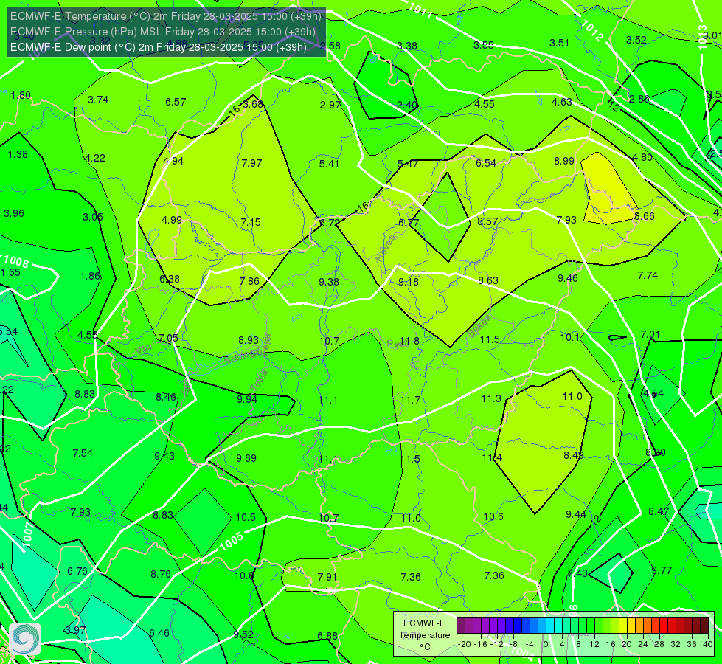Click the dew point value 7.01
This screenshot has height=664, width=722.
650,334
